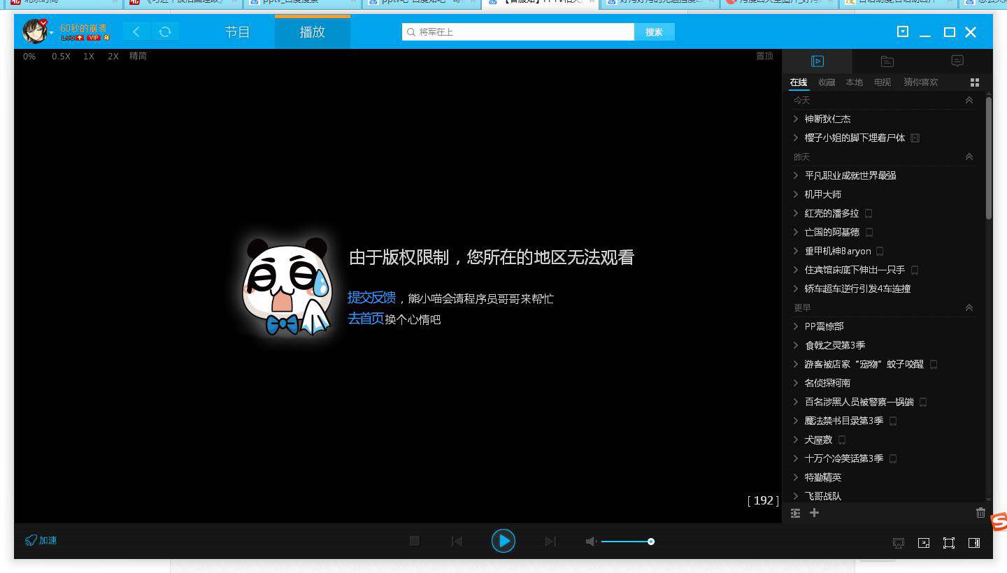Toggle playlist play-order icon

pos(795,513)
